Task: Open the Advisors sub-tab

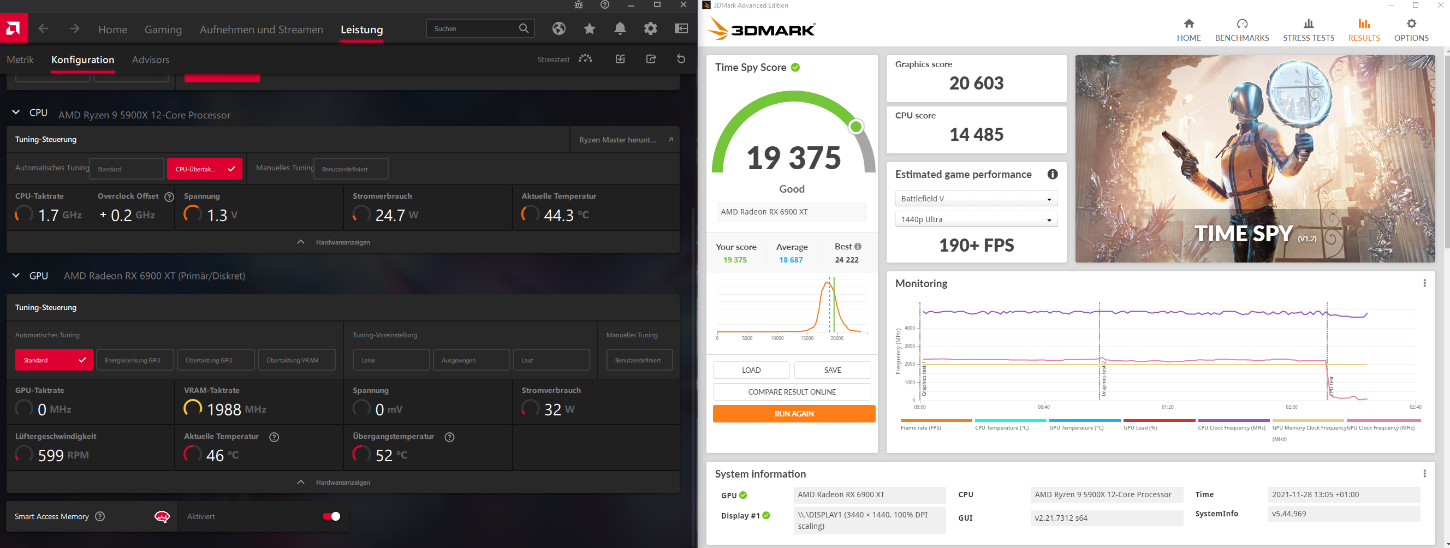Action: click(x=150, y=59)
